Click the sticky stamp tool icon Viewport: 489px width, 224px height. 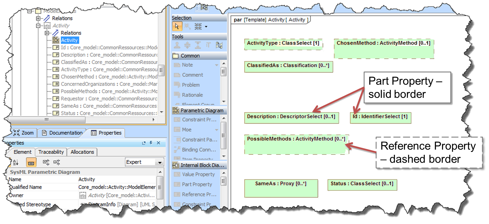(x=177, y=45)
